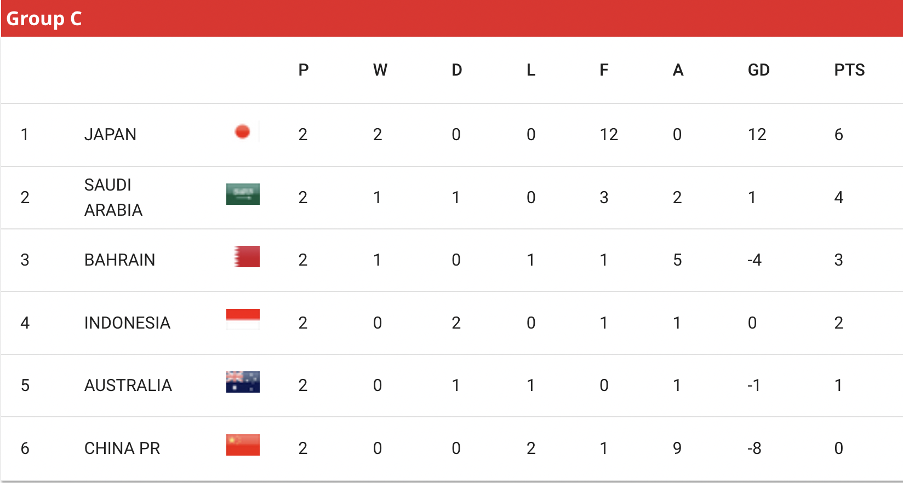903x483 pixels.
Task: Open the INDONESIA team link
Action: (x=127, y=323)
